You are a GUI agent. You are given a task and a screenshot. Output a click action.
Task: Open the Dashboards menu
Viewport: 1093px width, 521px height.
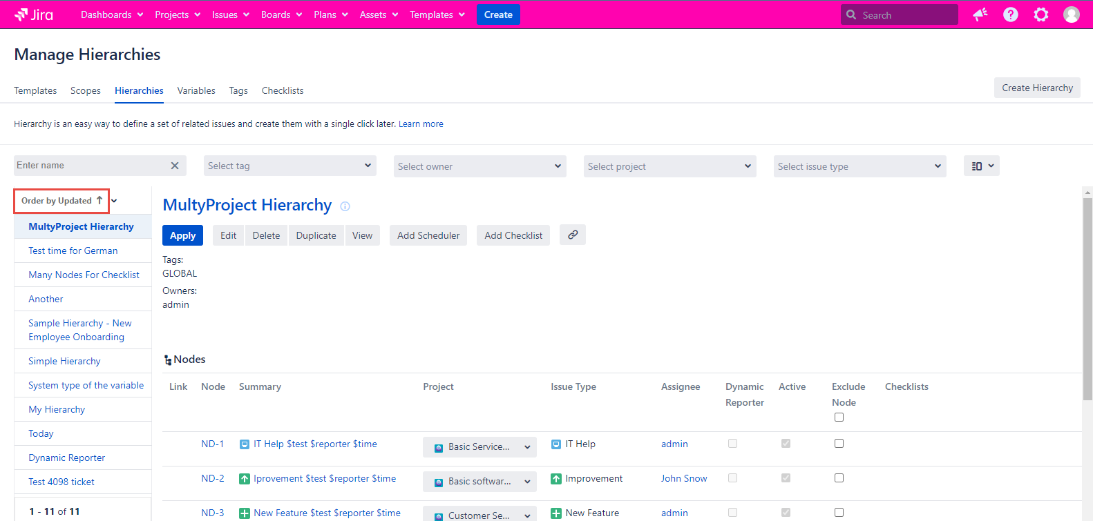click(112, 14)
